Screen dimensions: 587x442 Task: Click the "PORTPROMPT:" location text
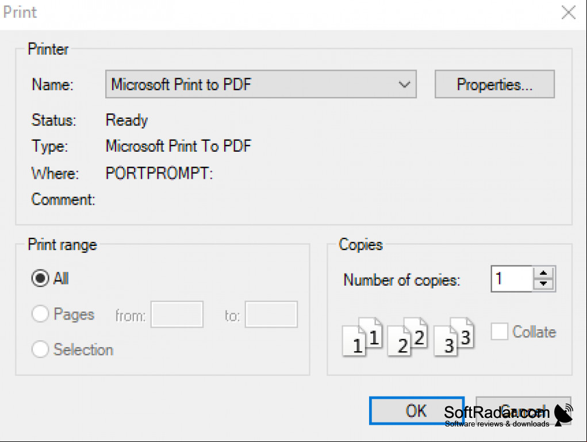click(159, 173)
